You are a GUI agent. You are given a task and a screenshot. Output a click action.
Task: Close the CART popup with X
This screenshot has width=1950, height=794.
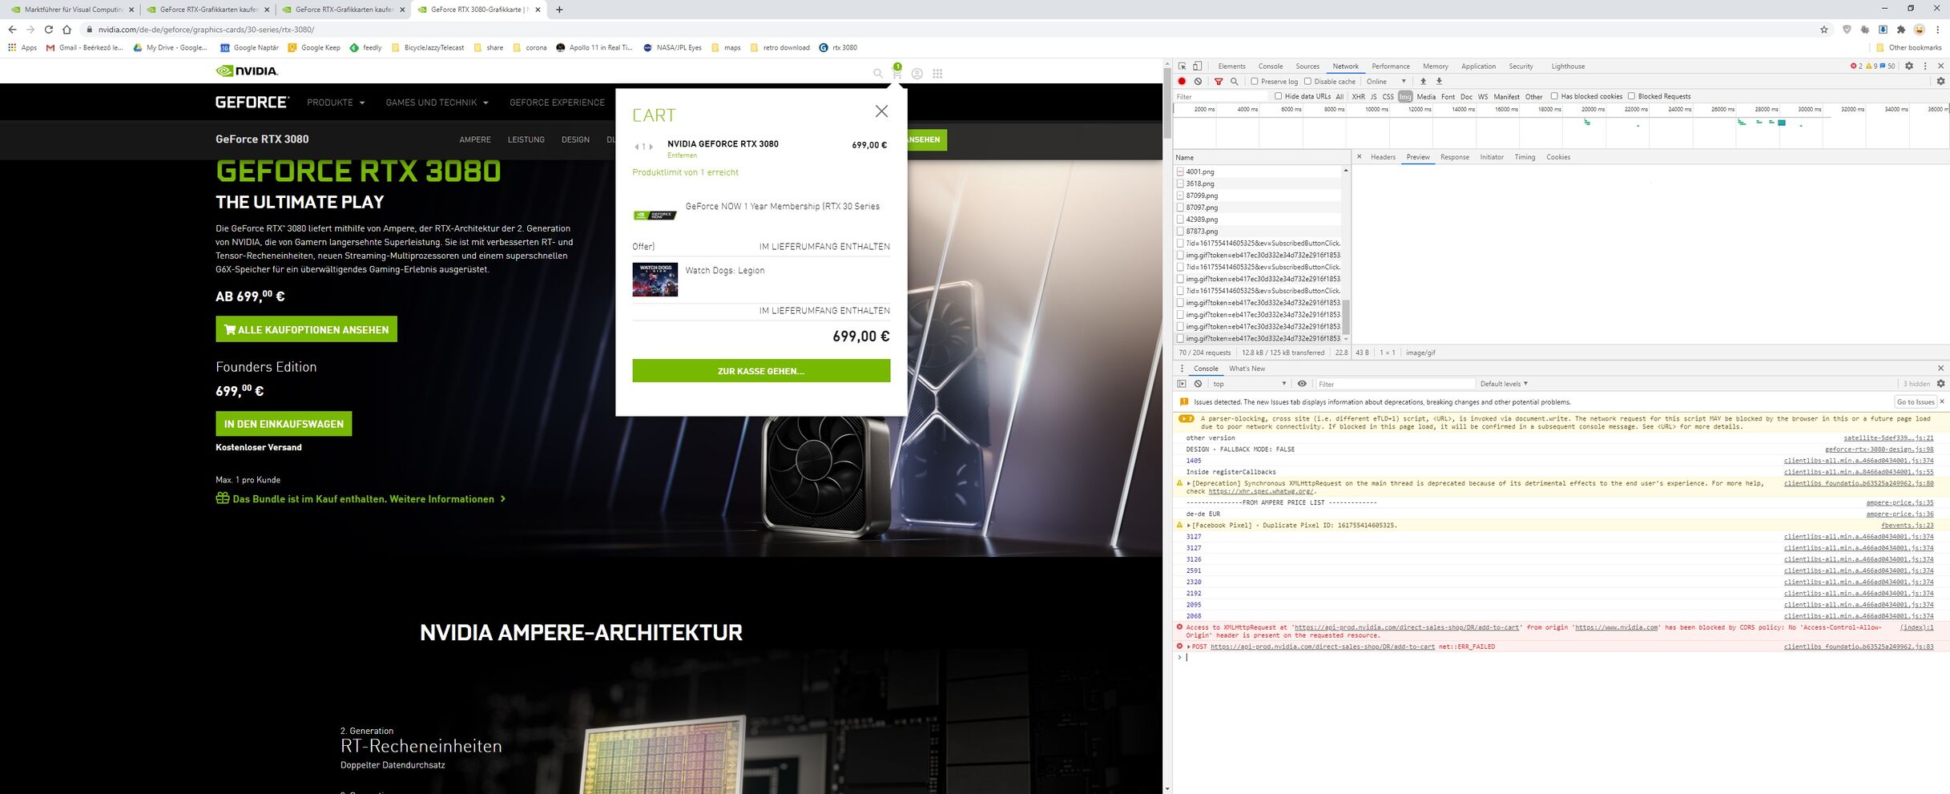pyautogui.click(x=881, y=111)
